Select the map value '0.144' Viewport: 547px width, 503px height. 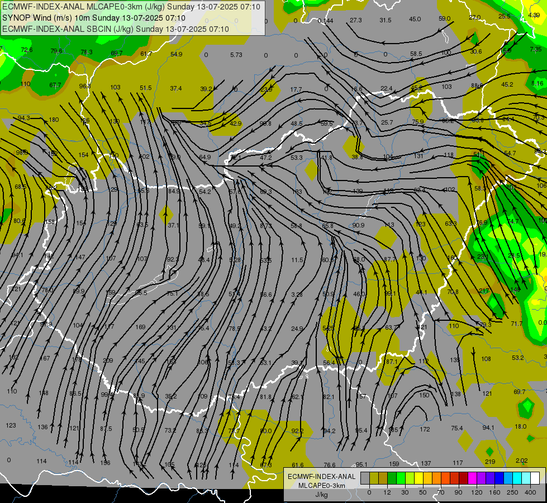click(326, 21)
